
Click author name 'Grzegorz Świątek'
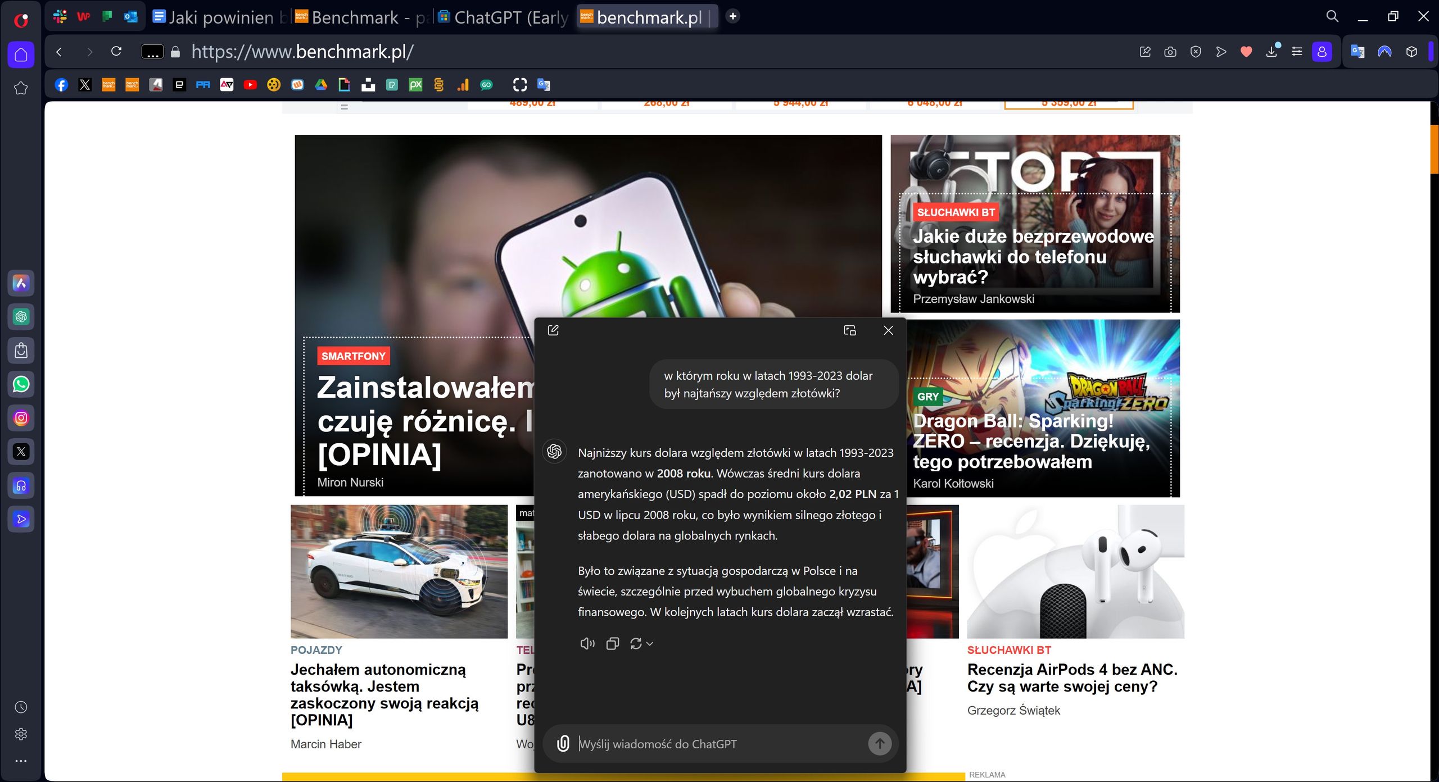[1013, 711]
